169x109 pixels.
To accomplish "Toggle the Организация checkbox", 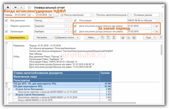I will (6, 31).
